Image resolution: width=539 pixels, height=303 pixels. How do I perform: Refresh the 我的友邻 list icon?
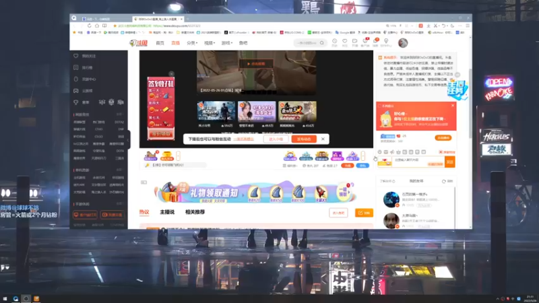tap(444, 181)
